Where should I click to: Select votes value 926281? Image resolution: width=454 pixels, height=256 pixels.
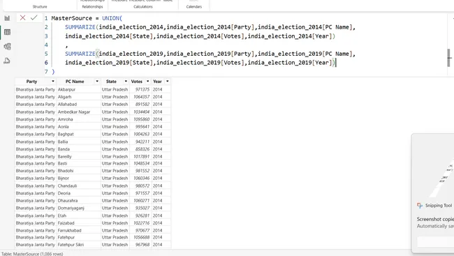[x=142, y=216]
